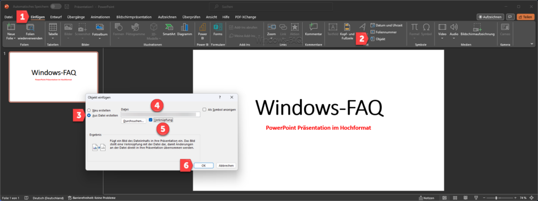Switch to the Übergänge tab
Image resolution: width=538 pixels, height=201 pixels.
point(76,17)
